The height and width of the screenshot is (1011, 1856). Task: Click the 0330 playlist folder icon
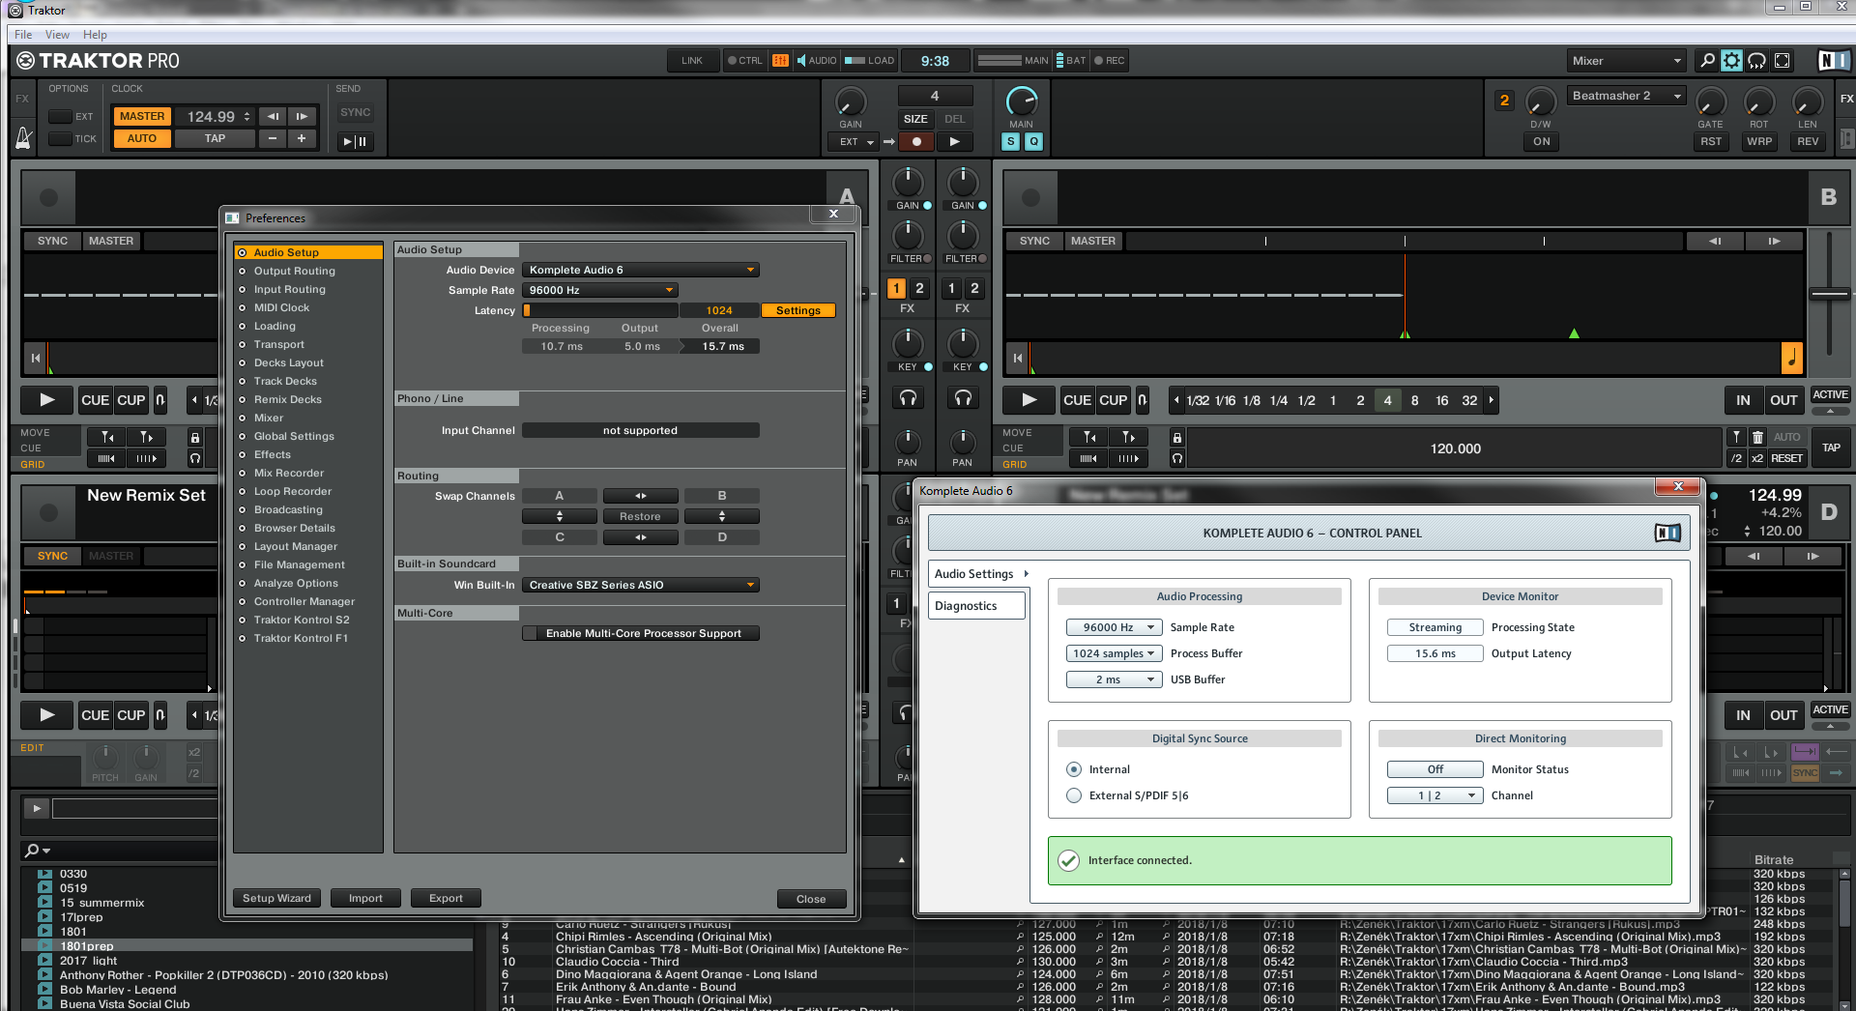click(44, 874)
